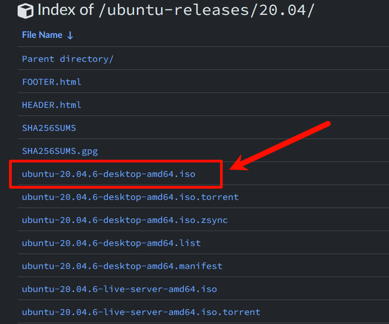Image resolution: width=389 pixels, height=324 pixels.
Task: Download ubuntu-20.04.6-live-server-amd64.iso
Action: [x=119, y=289]
